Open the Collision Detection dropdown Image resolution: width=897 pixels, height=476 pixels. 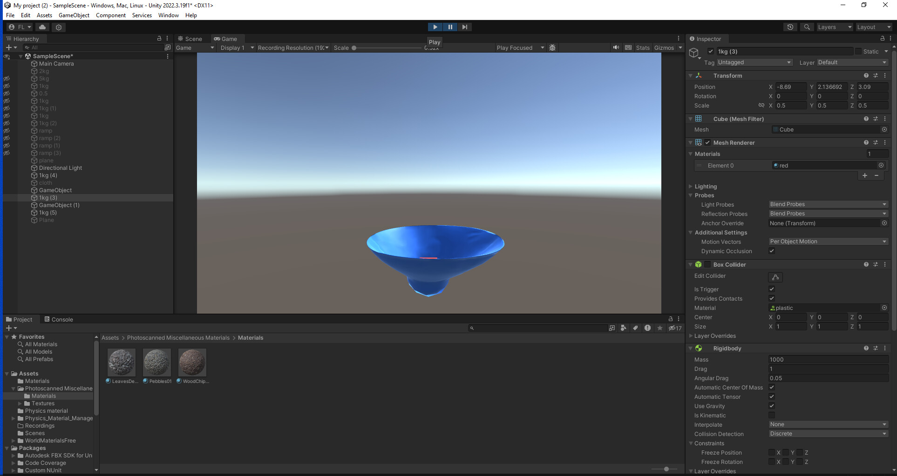click(x=828, y=433)
